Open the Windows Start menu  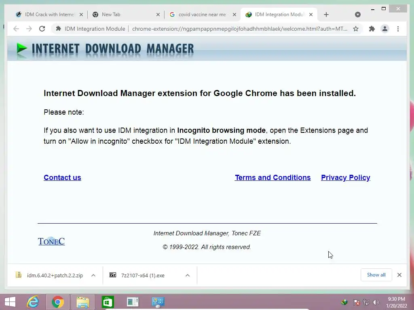click(10, 302)
